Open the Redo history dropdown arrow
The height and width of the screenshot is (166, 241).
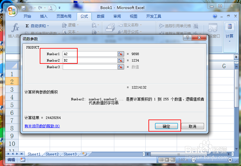(45, 8)
